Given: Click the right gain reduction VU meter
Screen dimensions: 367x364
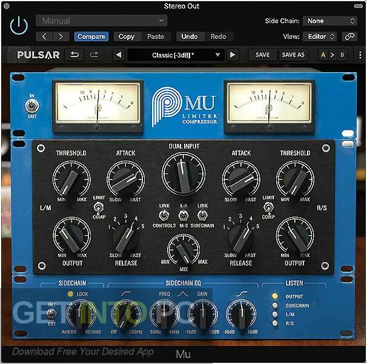Looking at the screenshot, I should [x=269, y=107].
